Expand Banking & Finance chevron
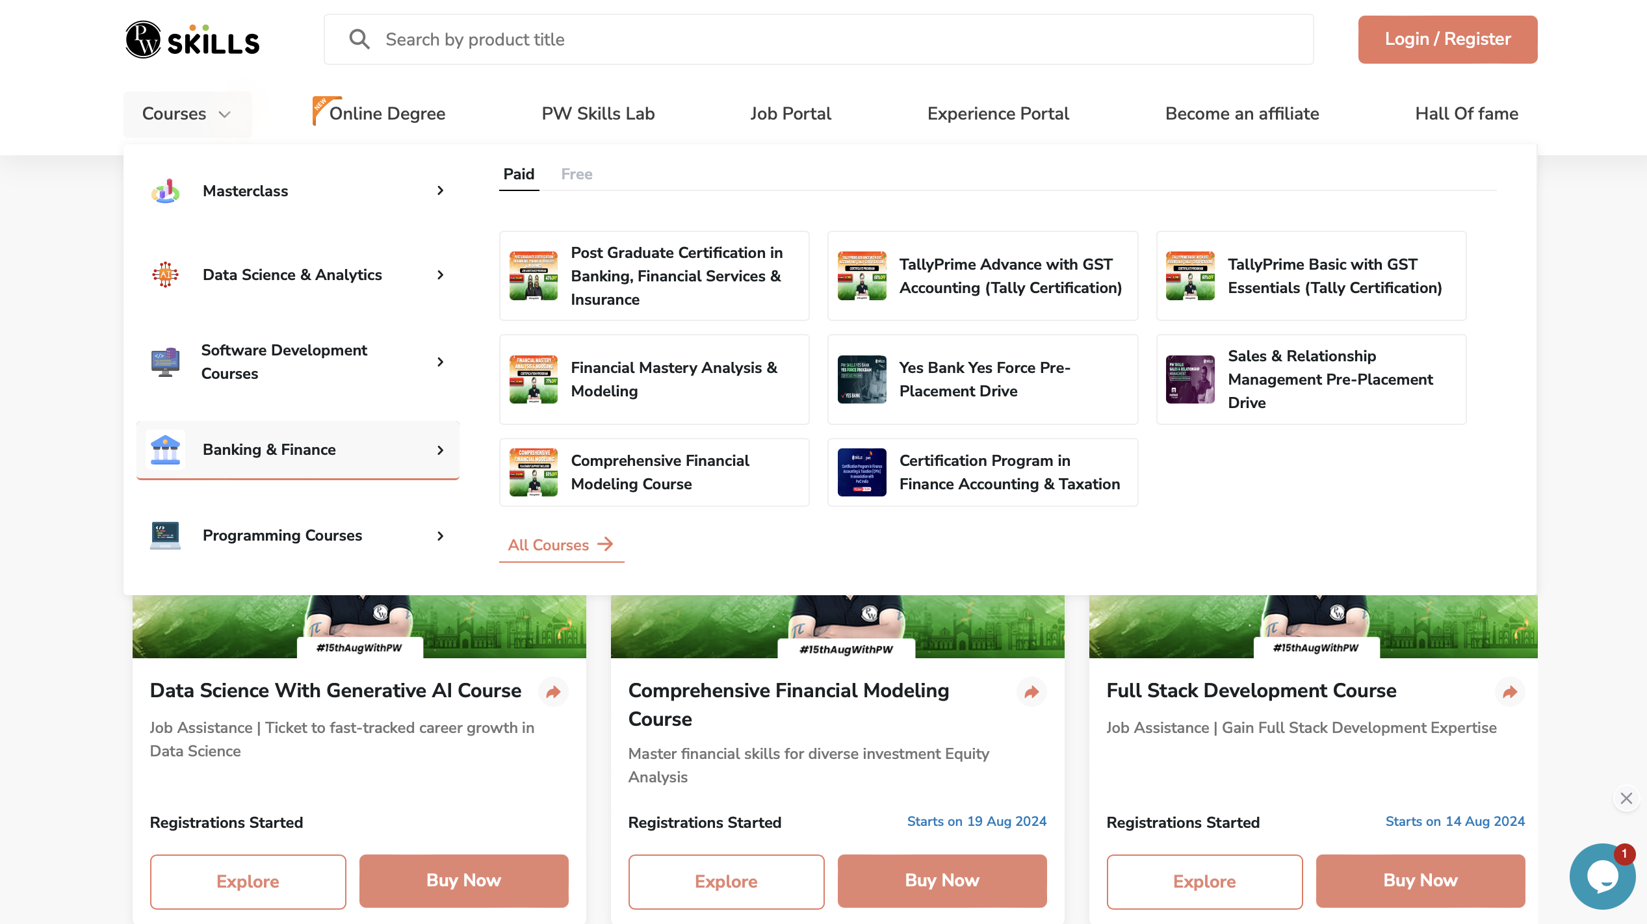This screenshot has height=924, width=1647. pos(441,450)
